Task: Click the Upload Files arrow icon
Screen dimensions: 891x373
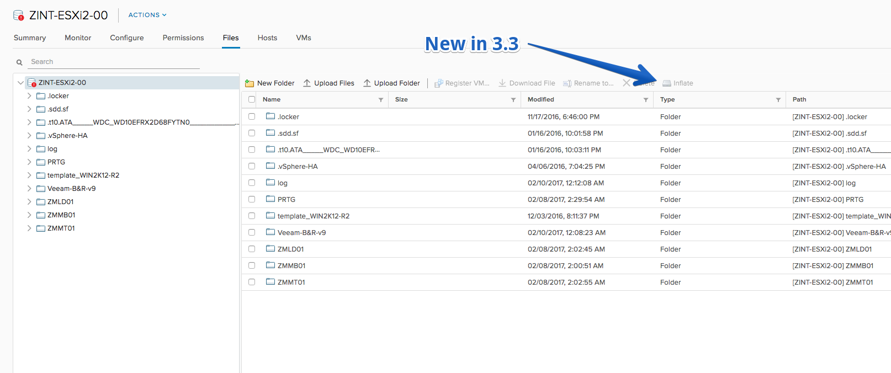Action: (307, 83)
